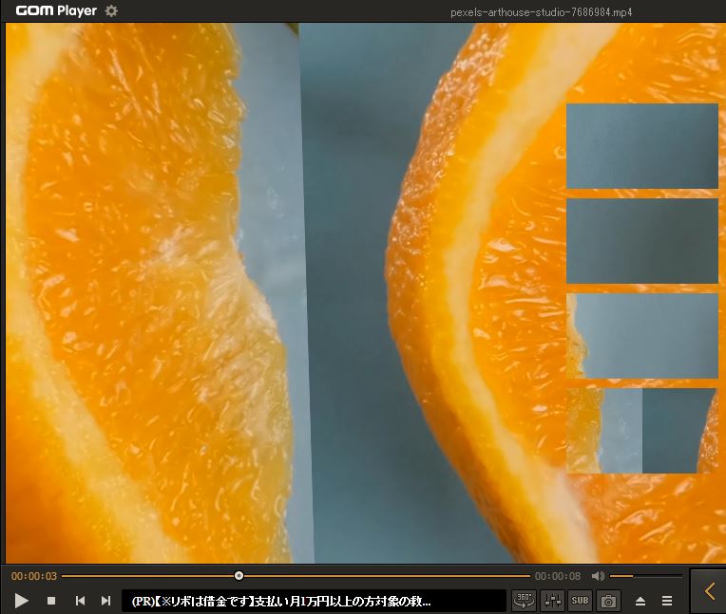Open the playlist menu icon

tap(667, 601)
